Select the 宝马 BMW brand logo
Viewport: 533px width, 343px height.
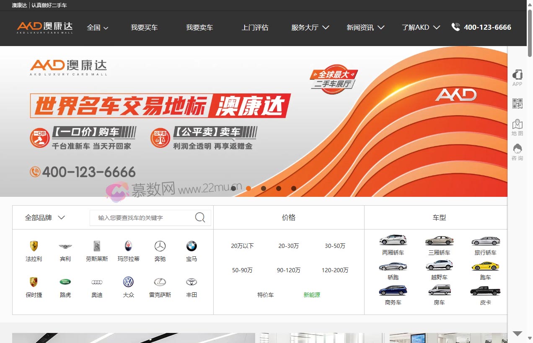(191, 246)
